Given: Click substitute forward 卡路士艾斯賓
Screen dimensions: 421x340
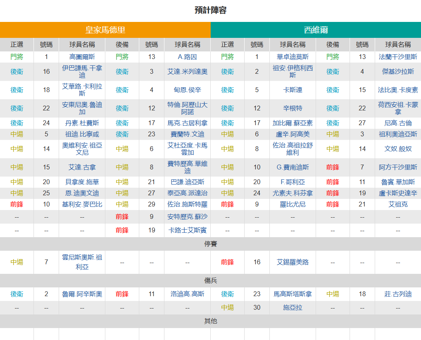Looking at the screenshot, I should click(187, 230).
